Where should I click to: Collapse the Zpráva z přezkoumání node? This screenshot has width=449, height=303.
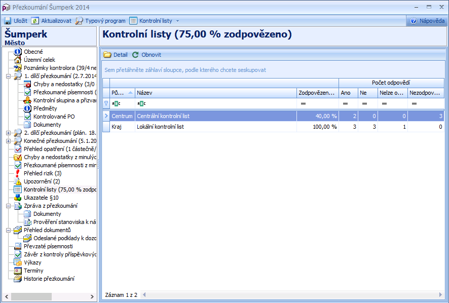(8, 206)
